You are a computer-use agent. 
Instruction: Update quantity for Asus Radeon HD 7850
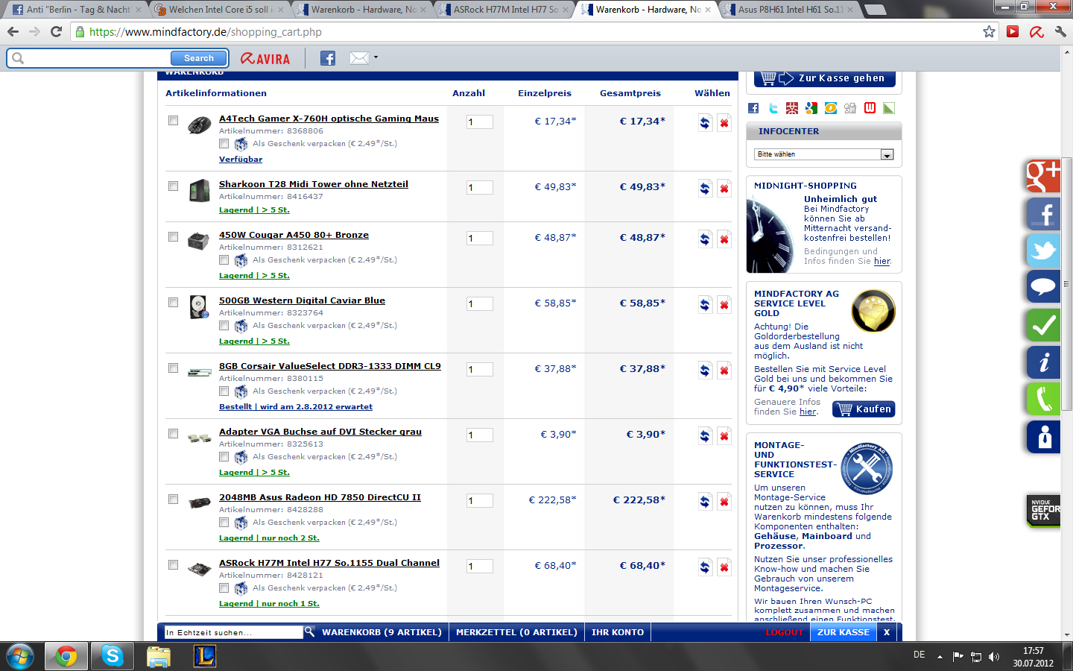(705, 502)
